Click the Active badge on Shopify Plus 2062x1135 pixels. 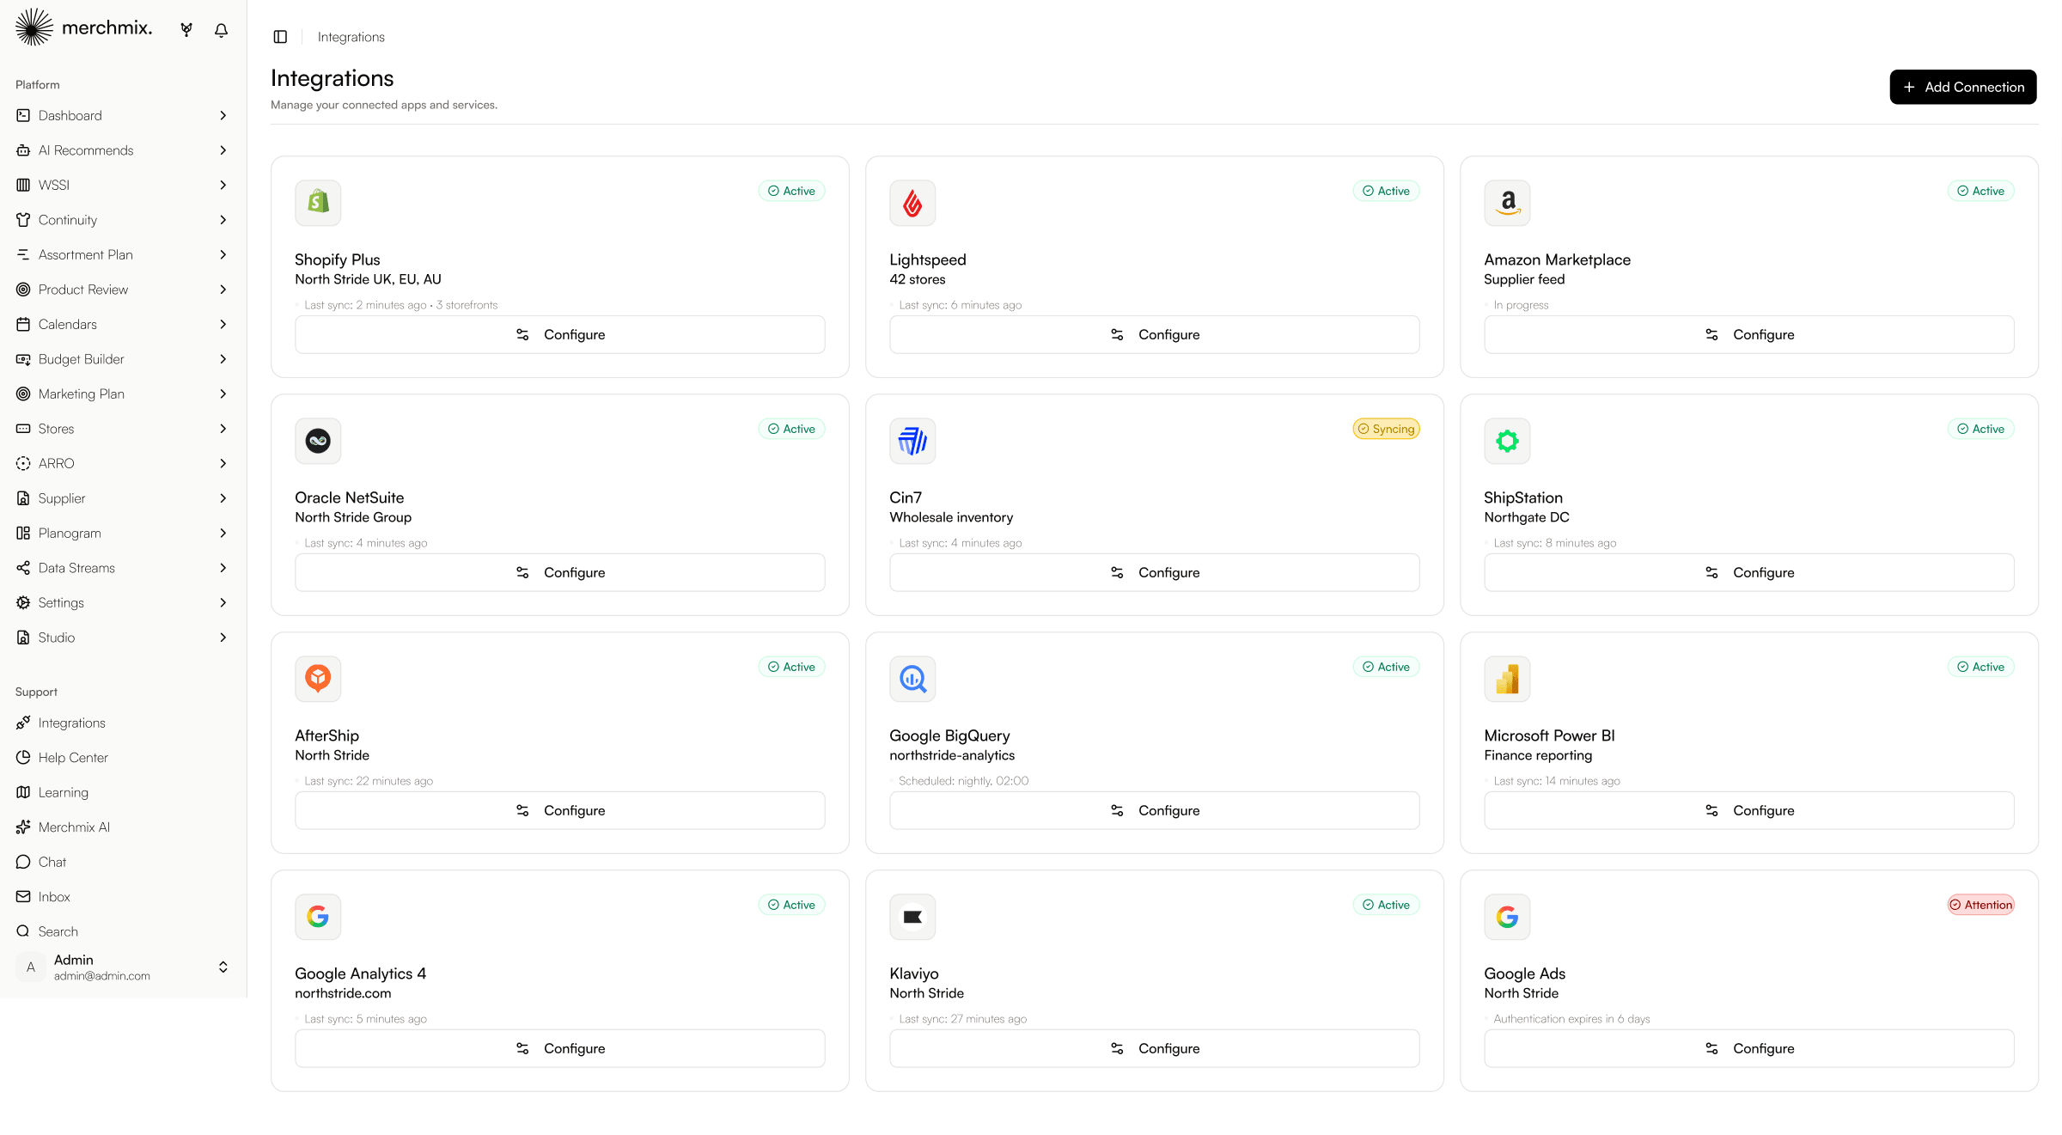click(x=791, y=191)
